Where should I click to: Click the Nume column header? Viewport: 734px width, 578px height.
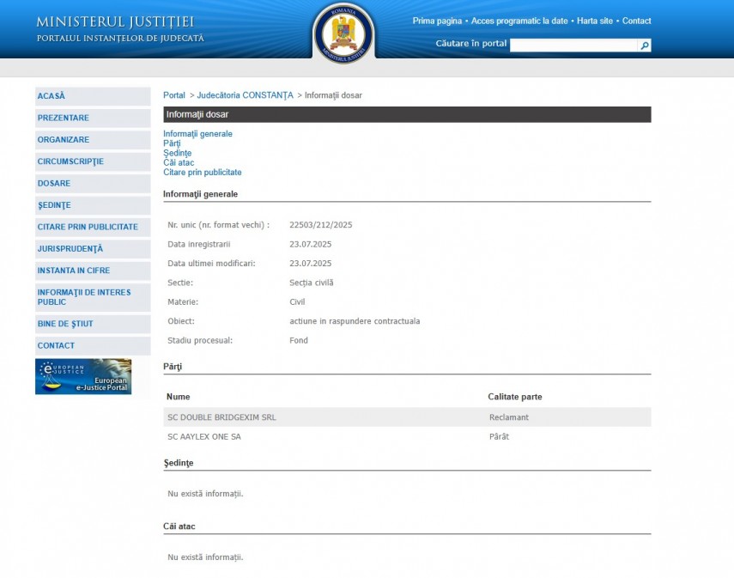point(179,397)
